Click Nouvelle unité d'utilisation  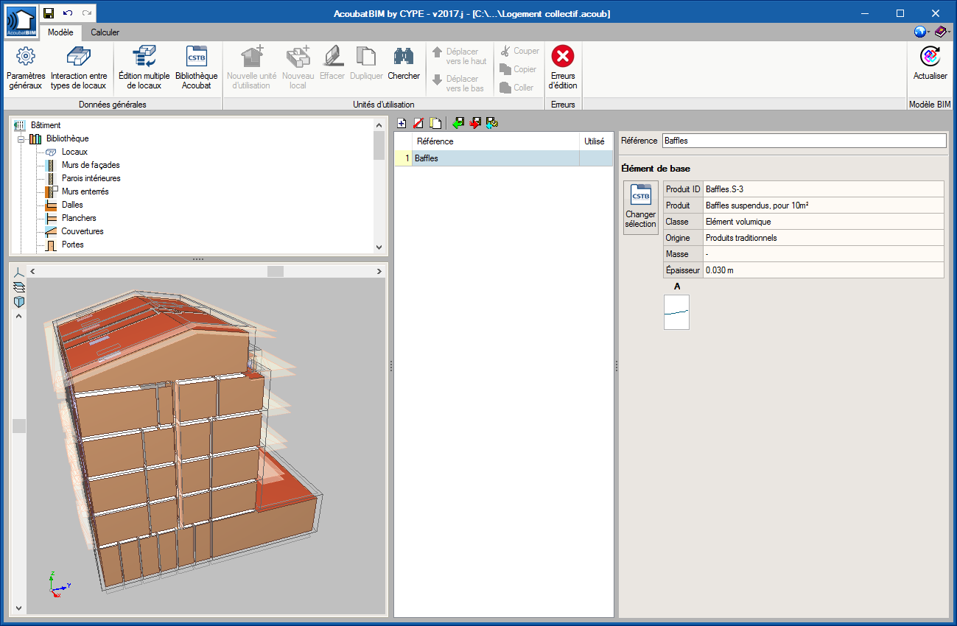[251, 68]
